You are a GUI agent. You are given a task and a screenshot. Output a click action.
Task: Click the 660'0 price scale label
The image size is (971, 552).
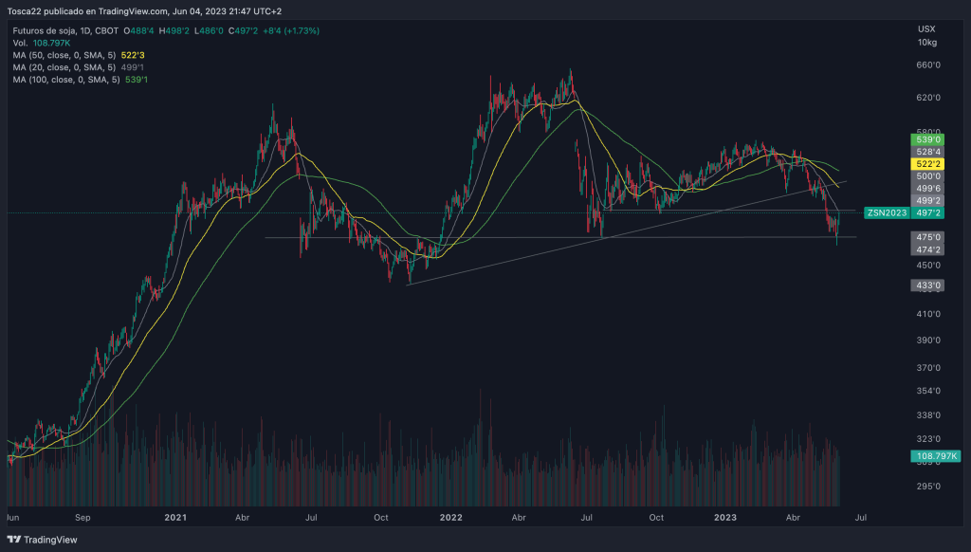[927, 65]
